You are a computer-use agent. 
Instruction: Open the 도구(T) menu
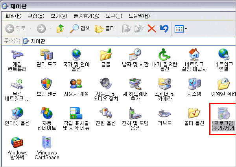(114, 16)
